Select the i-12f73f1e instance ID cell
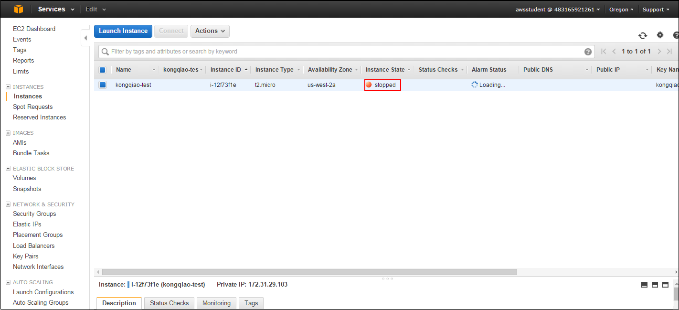The width and height of the screenshot is (679, 310). [x=223, y=85]
